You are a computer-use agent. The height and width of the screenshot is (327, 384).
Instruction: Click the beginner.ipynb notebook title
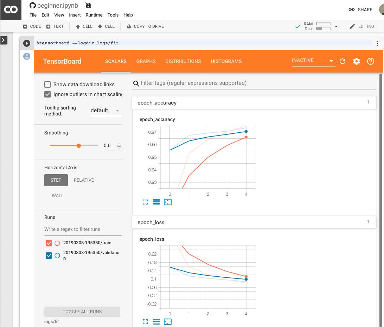click(x=58, y=5)
